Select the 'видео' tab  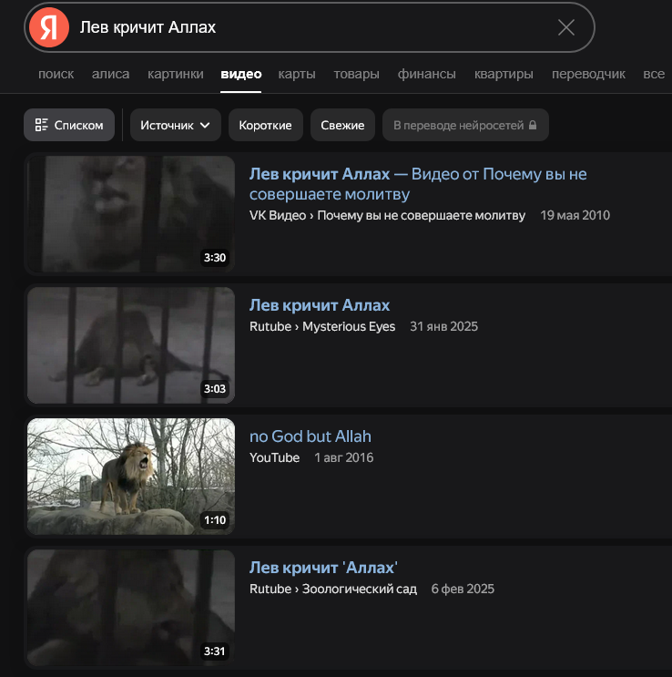click(241, 74)
